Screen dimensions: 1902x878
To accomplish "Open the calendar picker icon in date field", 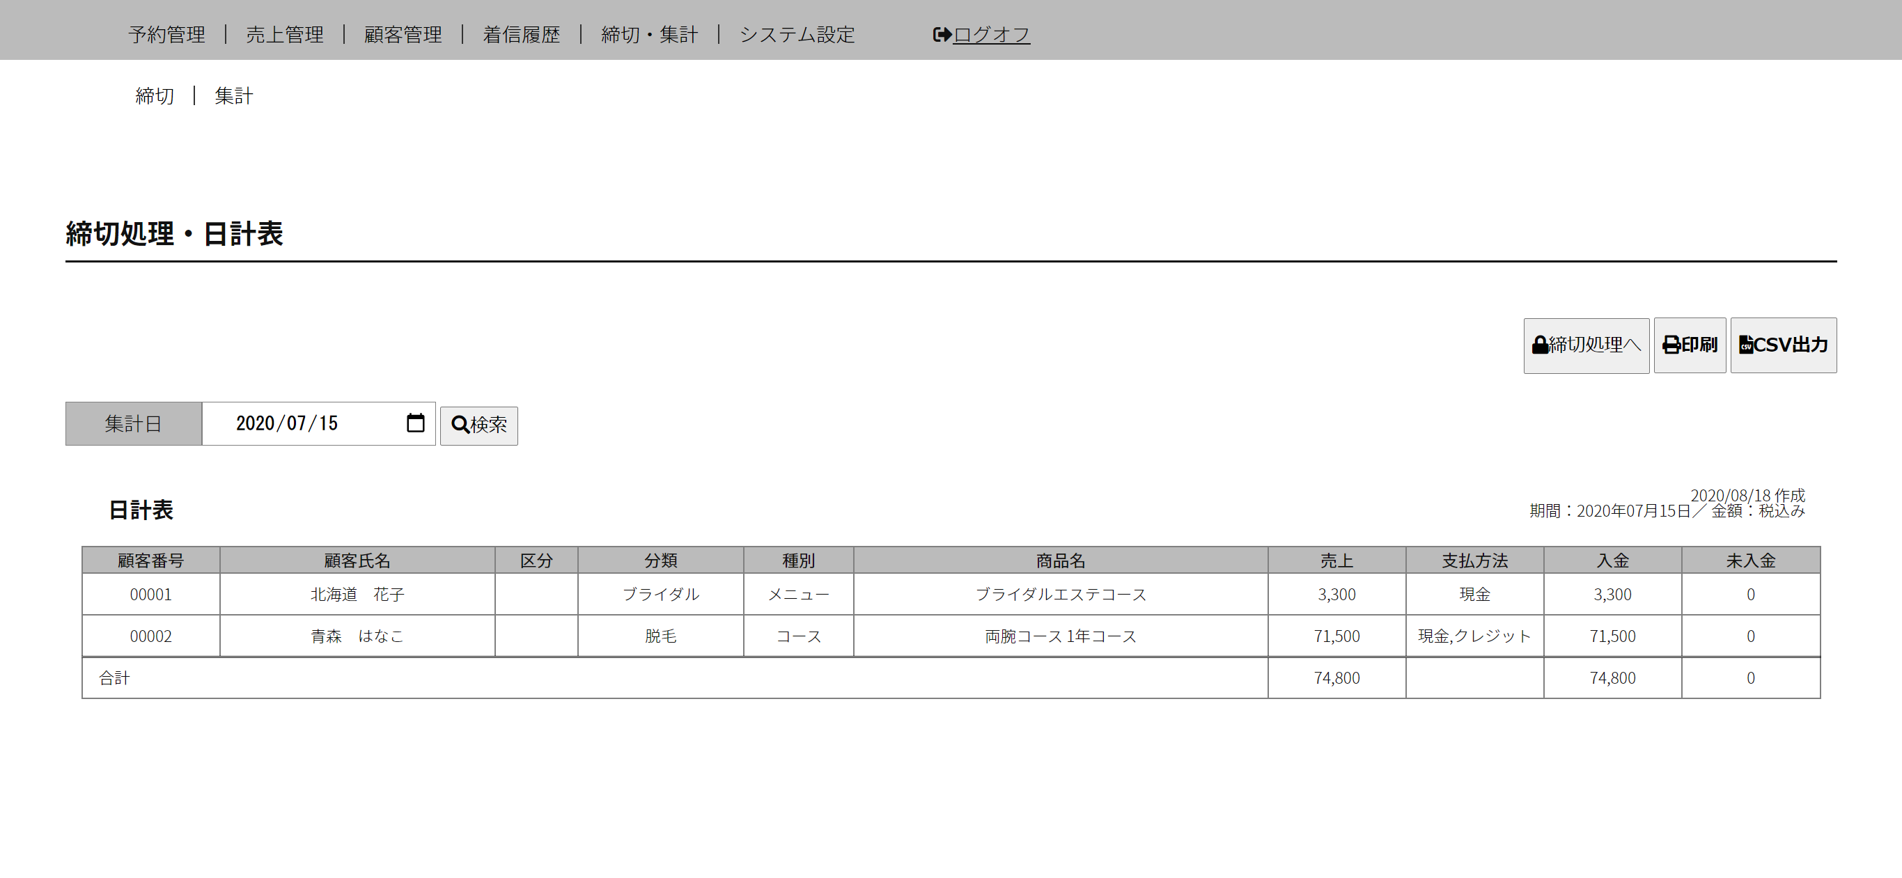I will [x=416, y=423].
